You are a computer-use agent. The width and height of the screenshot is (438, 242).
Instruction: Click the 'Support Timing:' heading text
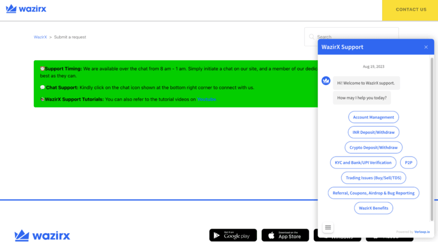click(64, 69)
